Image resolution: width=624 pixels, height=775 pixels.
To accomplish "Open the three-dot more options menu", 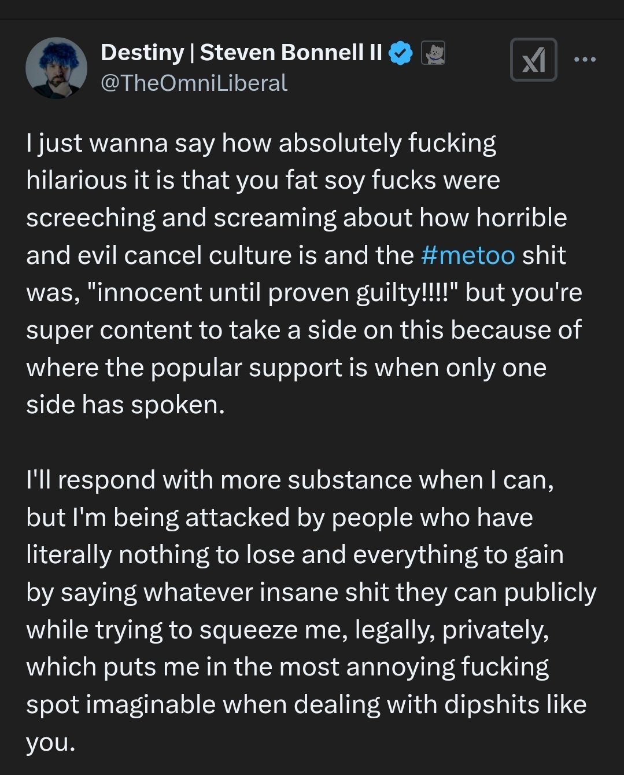I will pyautogui.click(x=585, y=59).
